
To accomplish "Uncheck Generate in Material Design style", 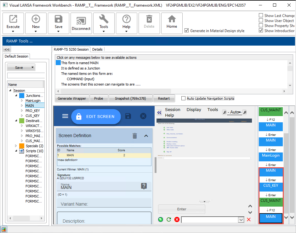I will click(x=187, y=31).
